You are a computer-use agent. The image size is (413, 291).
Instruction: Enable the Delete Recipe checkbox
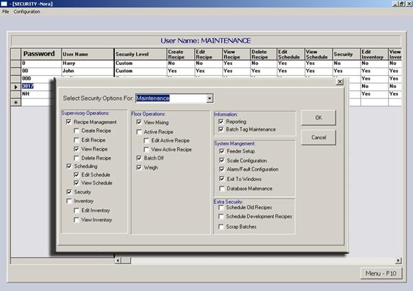click(76, 158)
